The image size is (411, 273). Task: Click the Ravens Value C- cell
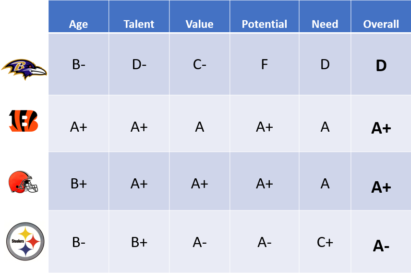(199, 64)
